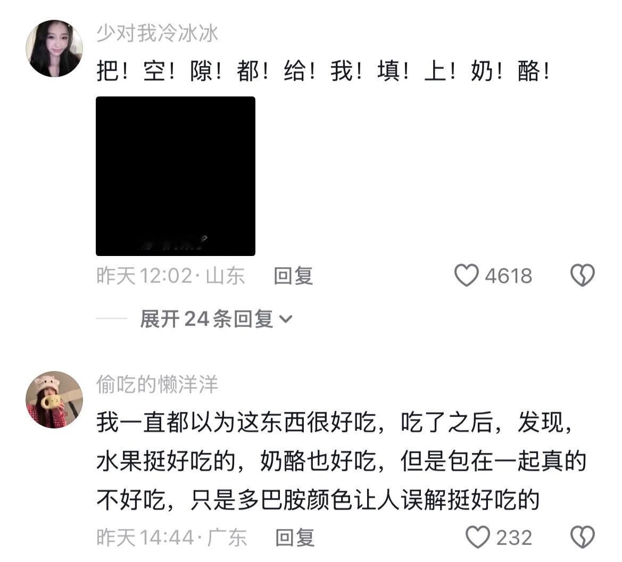
Task: Open the username 偷吃的懒洋洋
Action: (x=157, y=384)
